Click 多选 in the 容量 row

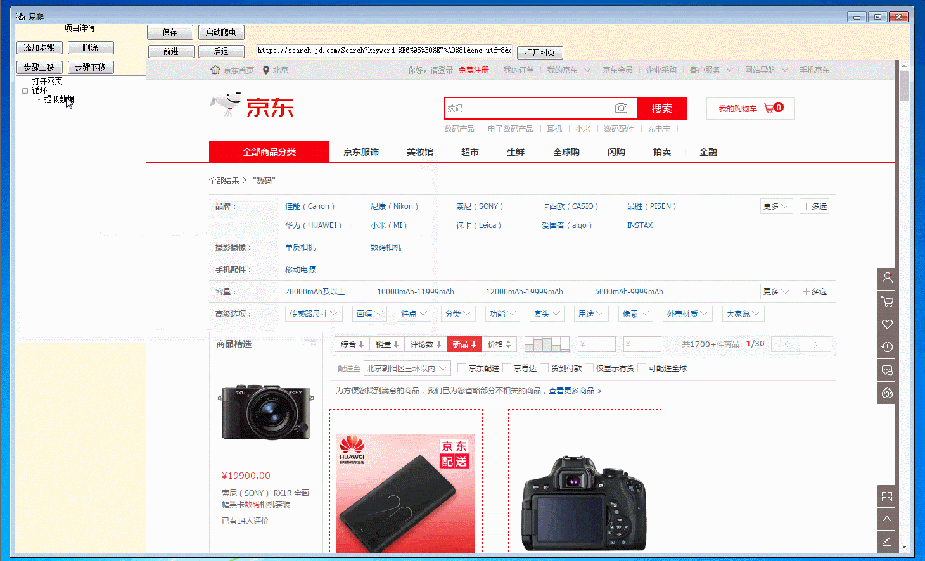click(x=815, y=291)
